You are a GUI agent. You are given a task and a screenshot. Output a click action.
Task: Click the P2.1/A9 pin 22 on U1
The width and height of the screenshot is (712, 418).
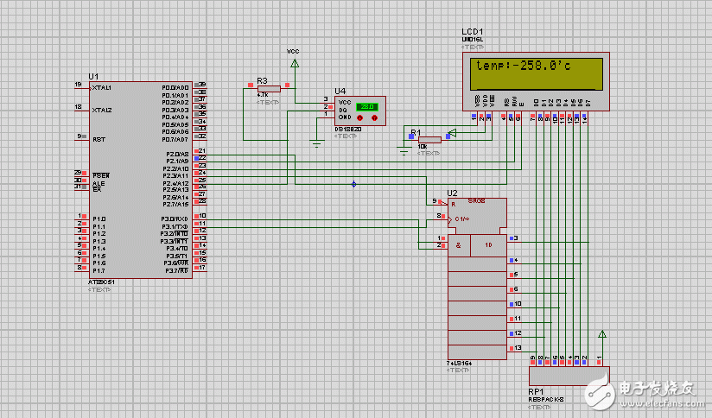[200, 159]
